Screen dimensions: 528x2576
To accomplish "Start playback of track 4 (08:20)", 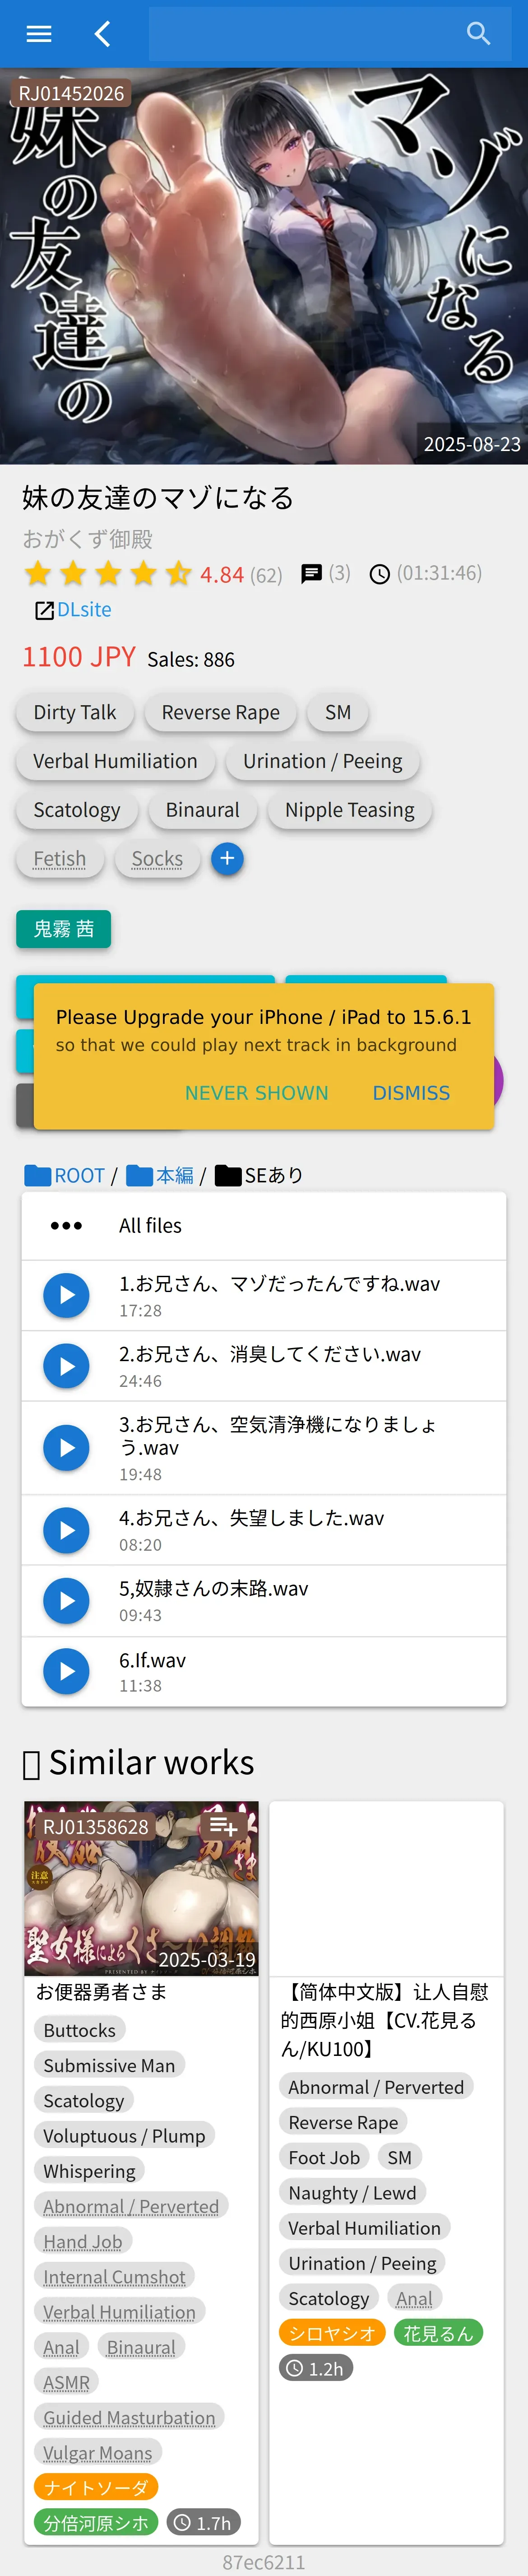I will (66, 1530).
